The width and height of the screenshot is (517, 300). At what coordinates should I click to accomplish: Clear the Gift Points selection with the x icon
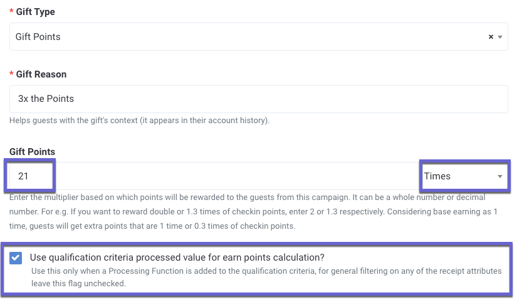point(491,37)
